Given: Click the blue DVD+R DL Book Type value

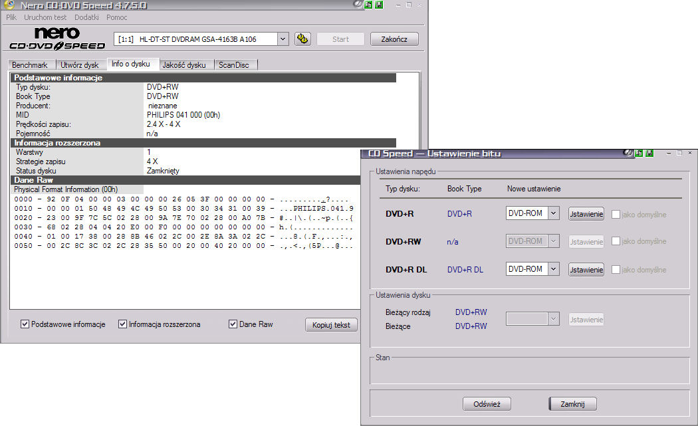Looking at the screenshot, I should click(x=465, y=270).
